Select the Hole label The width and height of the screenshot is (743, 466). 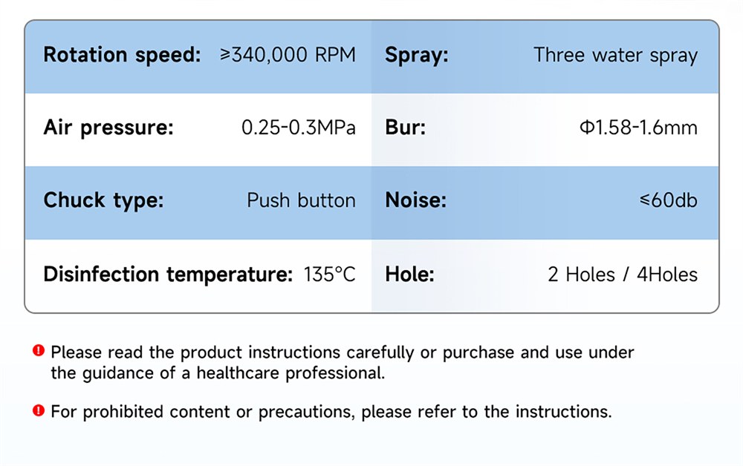click(409, 275)
